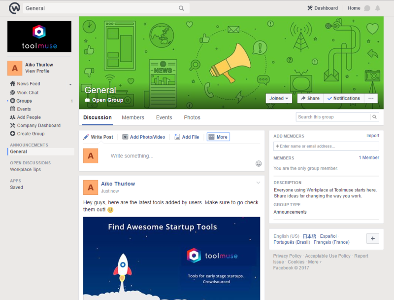Switch to the Events tab

tap(164, 117)
